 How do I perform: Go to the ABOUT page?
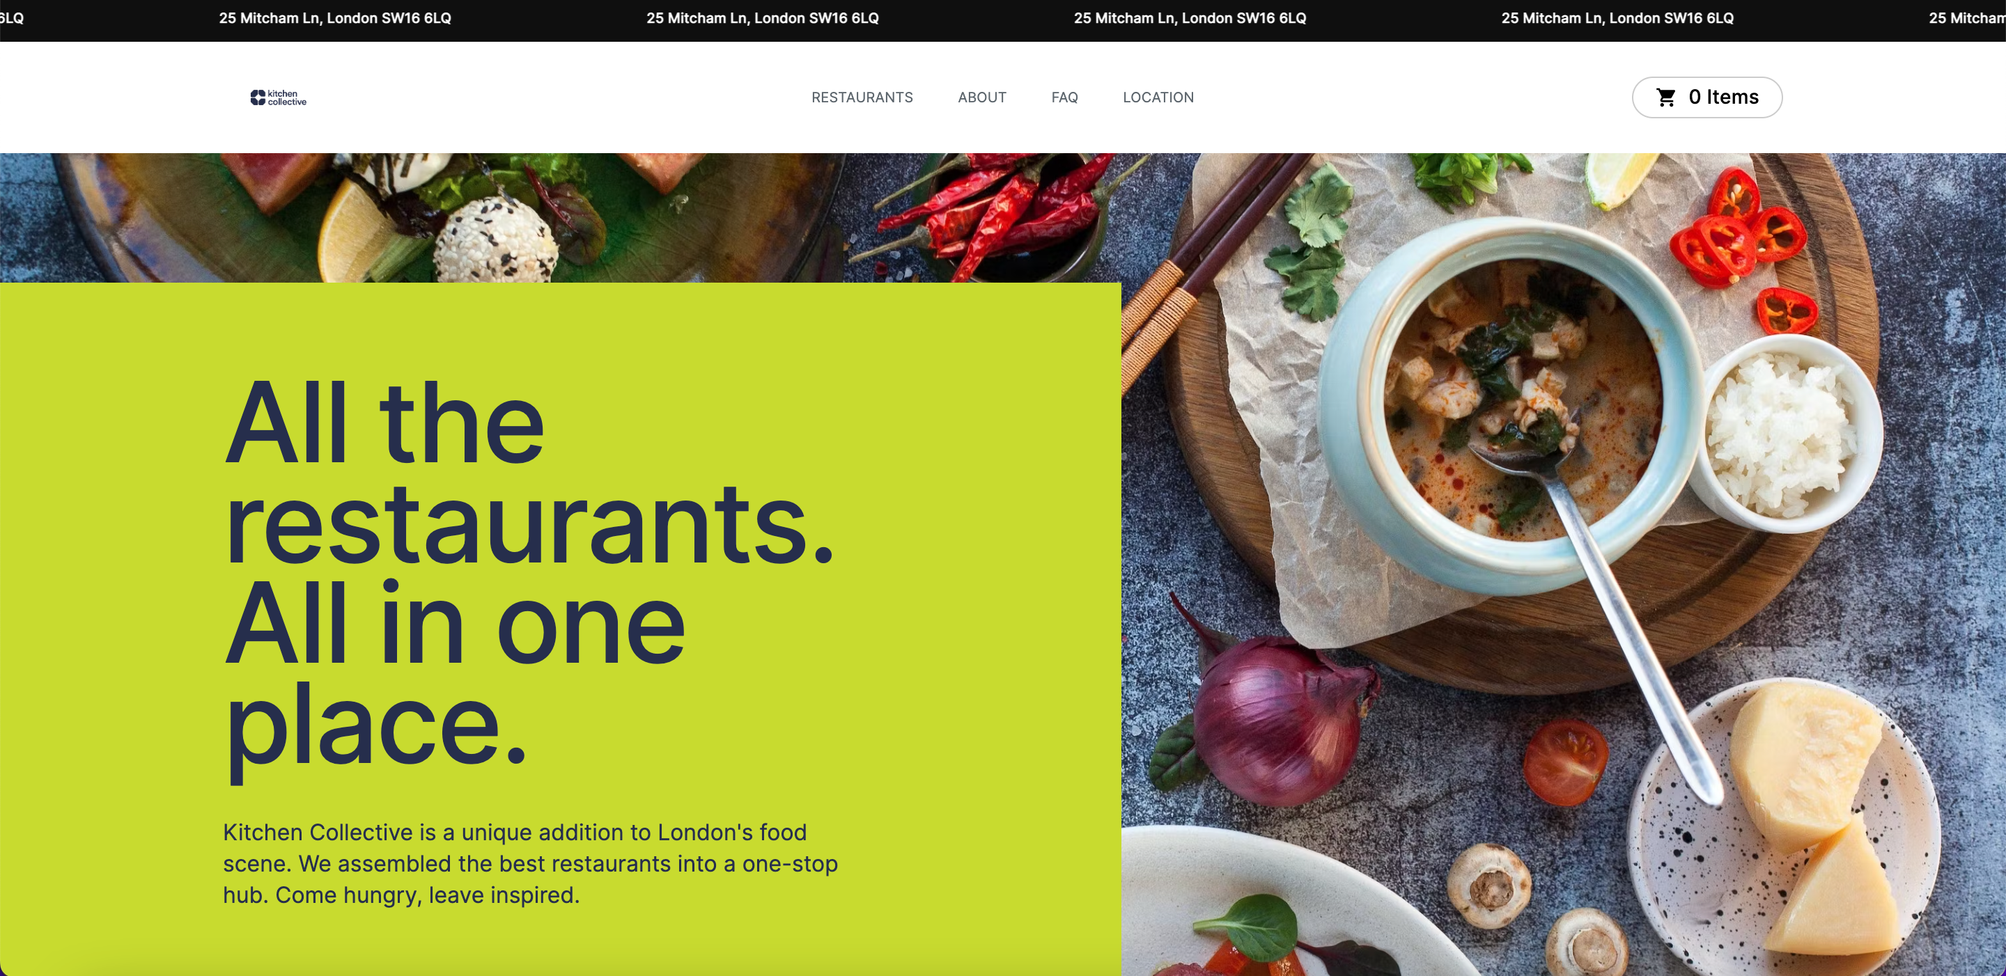point(982,97)
